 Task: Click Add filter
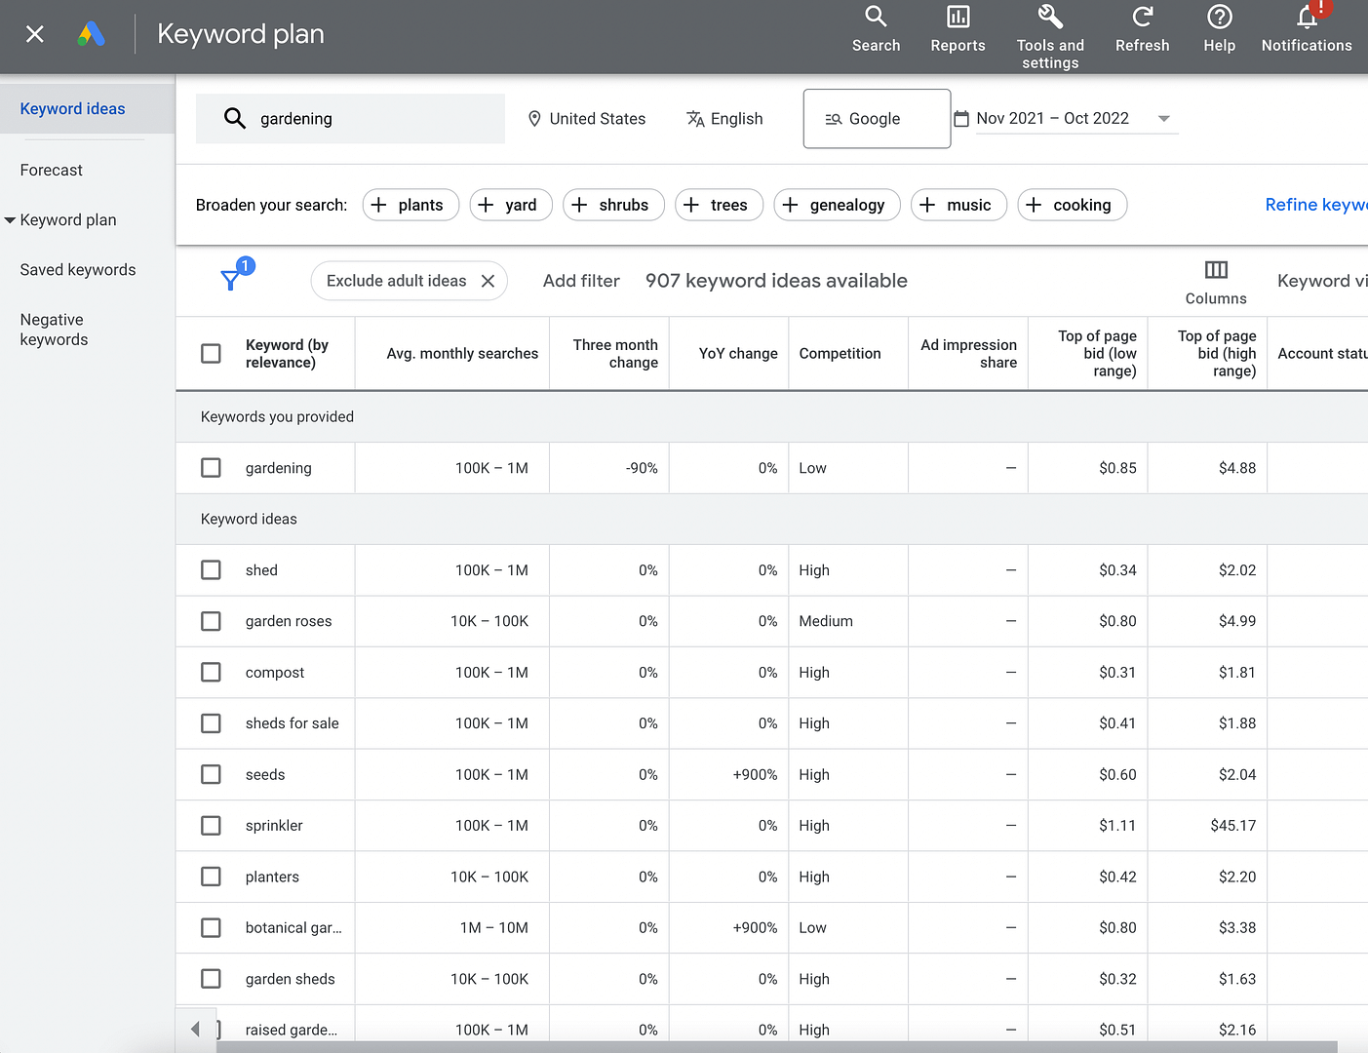tap(581, 281)
